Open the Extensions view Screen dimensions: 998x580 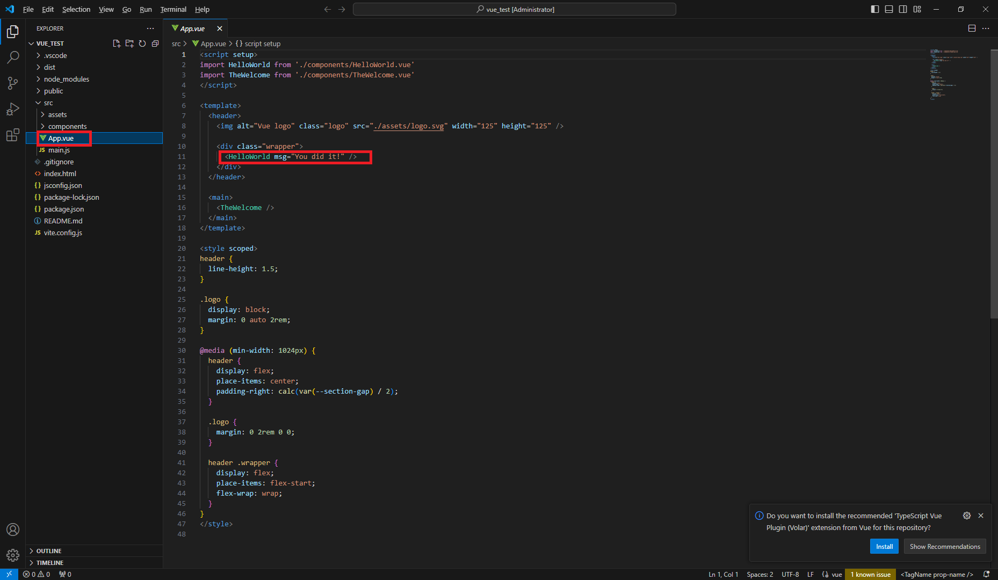click(x=13, y=135)
